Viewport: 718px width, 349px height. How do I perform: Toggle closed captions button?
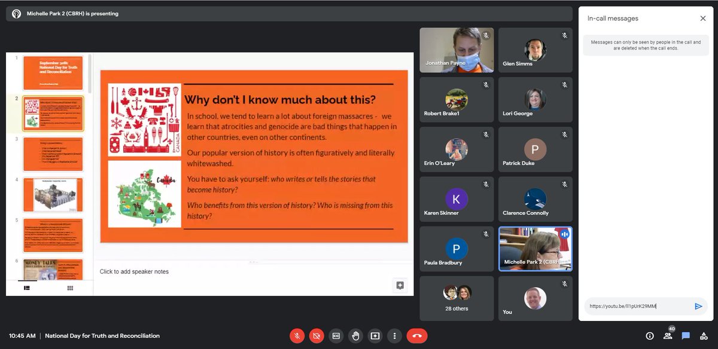336,336
